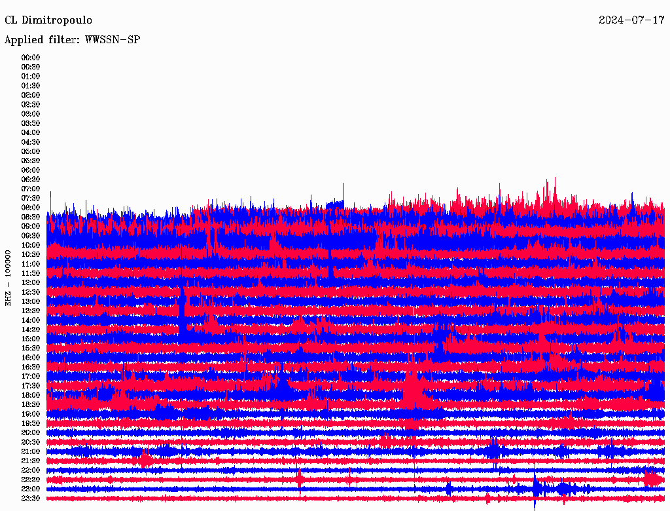Click the 'EHZ - 100000' axis label
The width and height of the screenshot is (670, 511).
coord(8,278)
